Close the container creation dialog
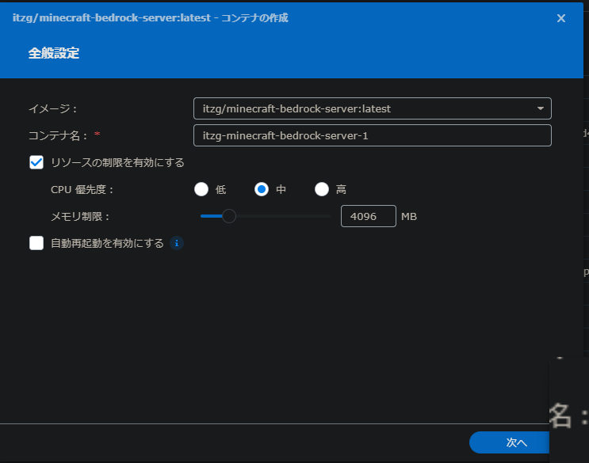The image size is (589, 463). (x=560, y=18)
